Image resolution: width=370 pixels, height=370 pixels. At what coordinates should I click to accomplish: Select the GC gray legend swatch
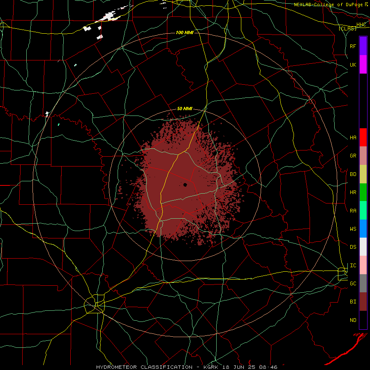pyautogui.click(x=363, y=283)
